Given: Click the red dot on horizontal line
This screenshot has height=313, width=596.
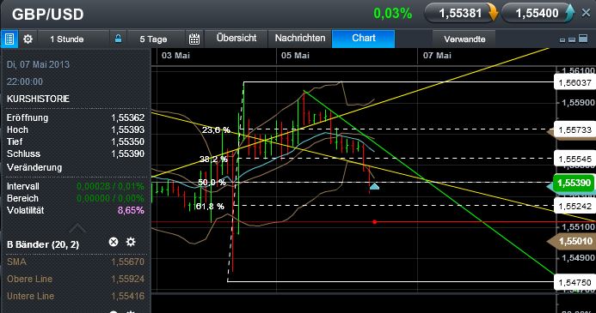Looking at the screenshot, I should pyautogui.click(x=374, y=222).
